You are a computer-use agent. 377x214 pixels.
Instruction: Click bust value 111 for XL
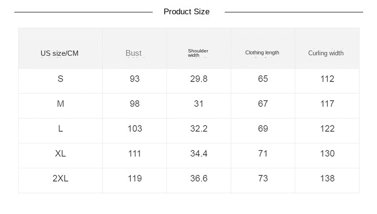[x=135, y=153]
